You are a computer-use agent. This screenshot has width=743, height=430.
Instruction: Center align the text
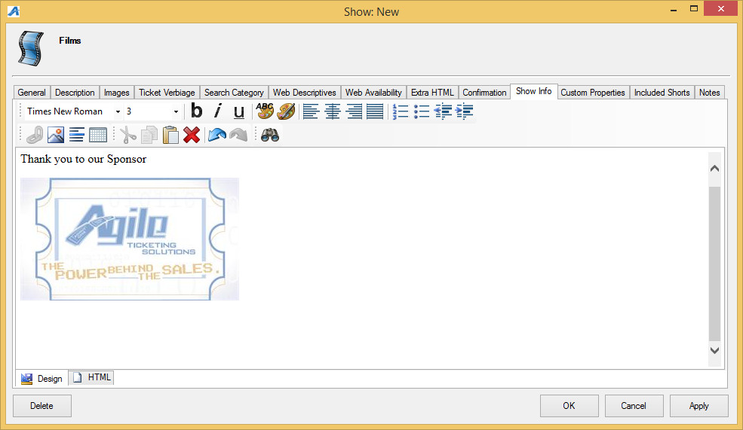click(x=332, y=111)
